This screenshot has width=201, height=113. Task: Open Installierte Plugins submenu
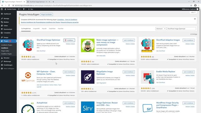pyautogui.click(x=7, y=45)
